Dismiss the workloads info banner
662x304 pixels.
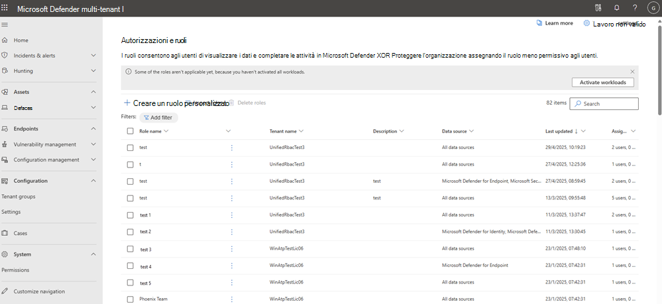(x=632, y=71)
